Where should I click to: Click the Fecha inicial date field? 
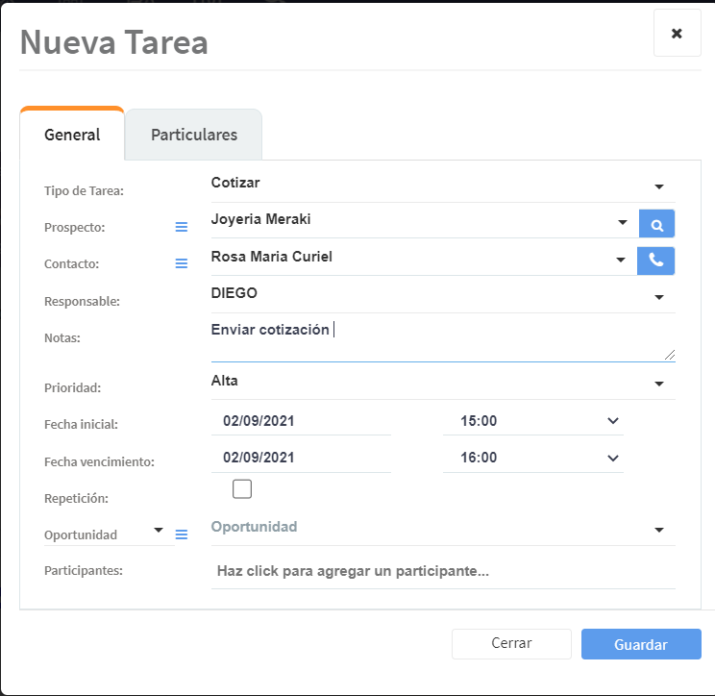click(301, 421)
